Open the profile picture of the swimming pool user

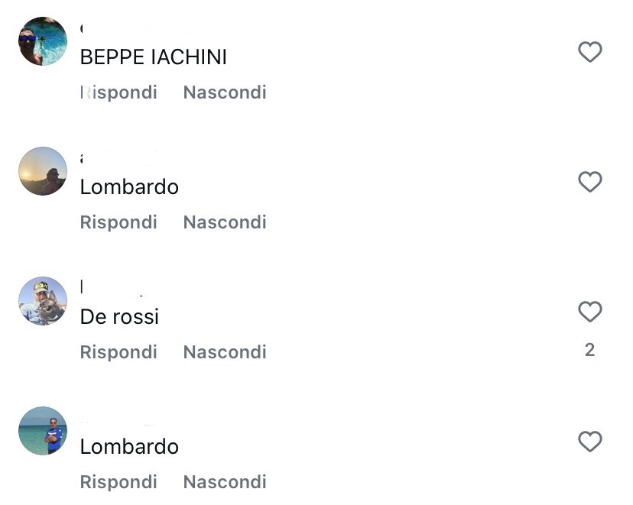pyautogui.click(x=43, y=41)
